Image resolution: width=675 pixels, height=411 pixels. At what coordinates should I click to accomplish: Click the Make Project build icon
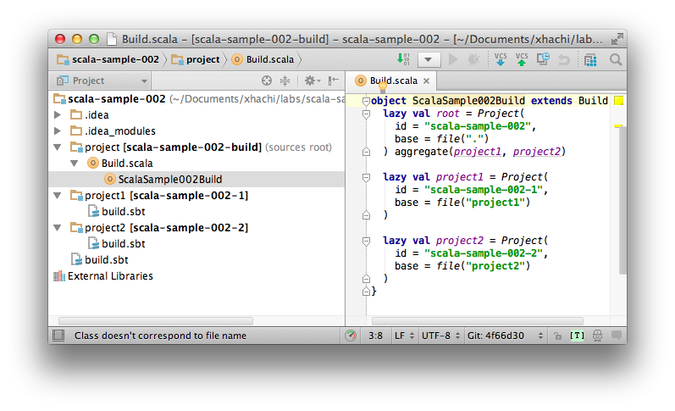click(403, 59)
